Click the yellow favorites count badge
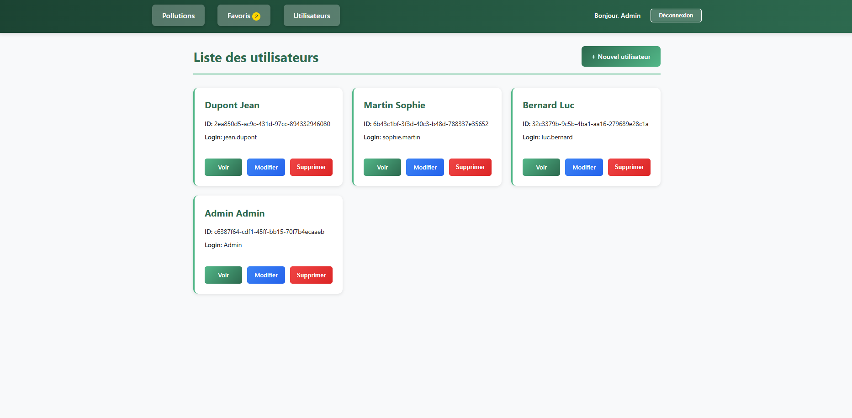Screen dimensions: 852x418 click(x=256, y=16)
